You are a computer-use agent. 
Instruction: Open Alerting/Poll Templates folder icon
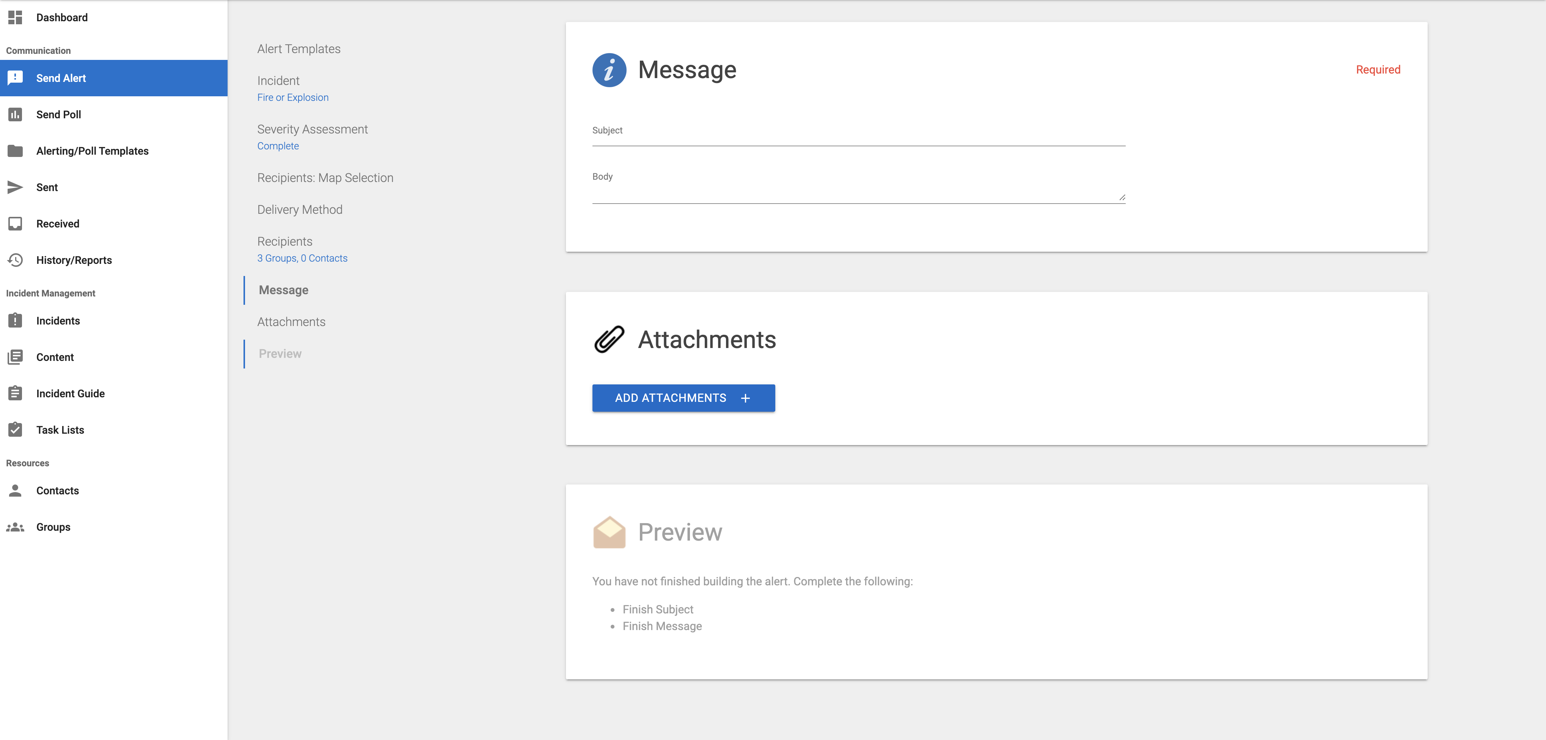(15, 151)
